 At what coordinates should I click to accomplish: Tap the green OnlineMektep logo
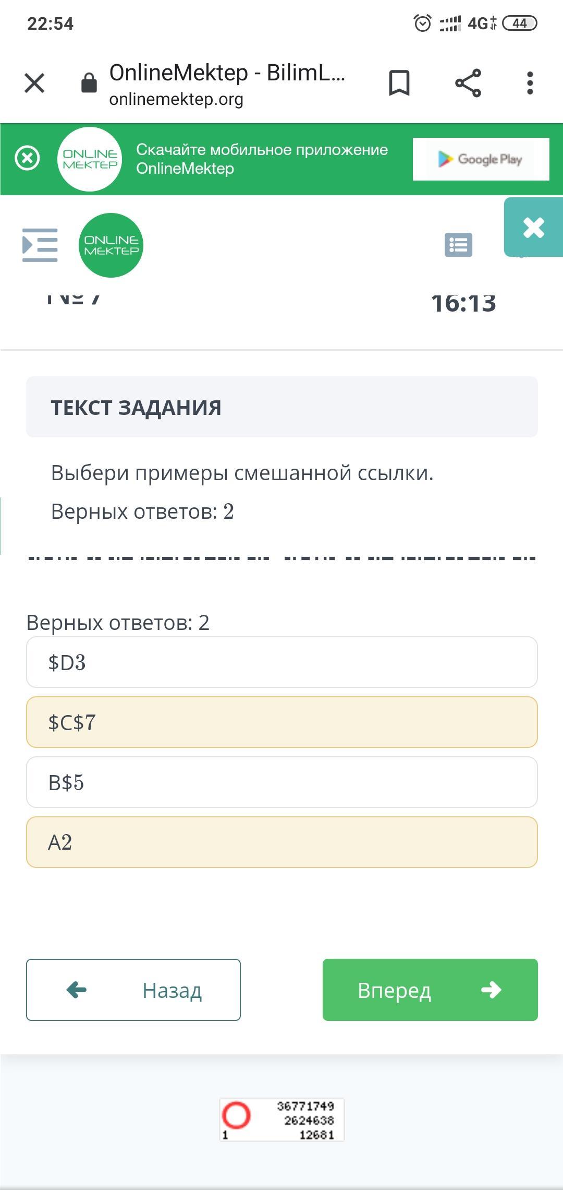pyautogui.click(x=111, y=245)
